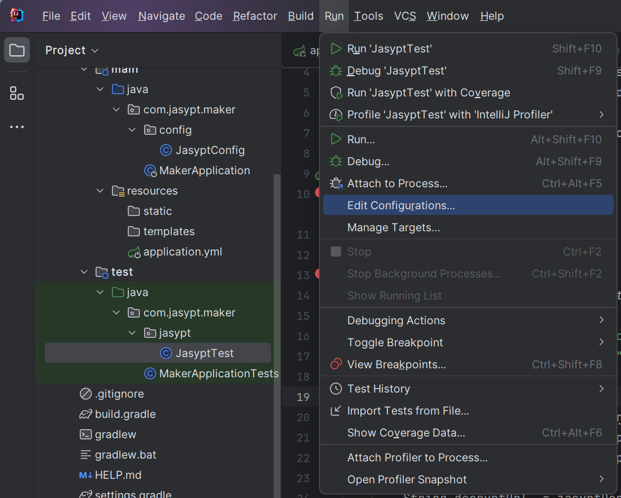Click the MakerApplicationTests class icon

tap(150, 373)
